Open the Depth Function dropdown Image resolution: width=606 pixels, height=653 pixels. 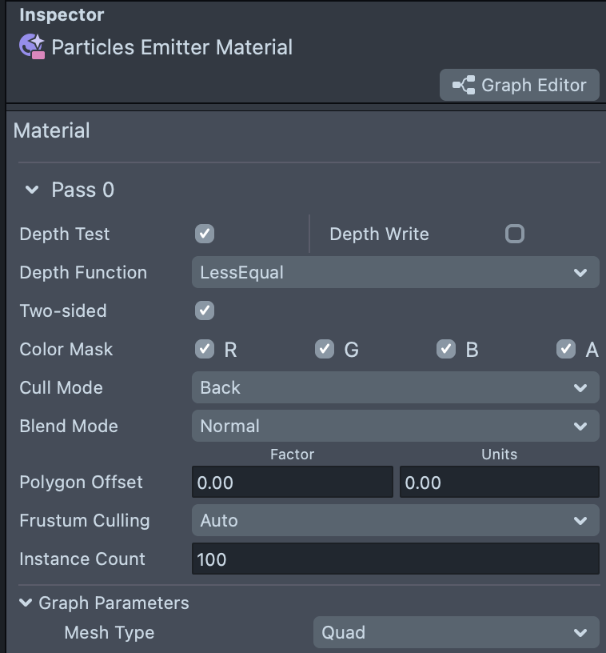coord(395,272)
